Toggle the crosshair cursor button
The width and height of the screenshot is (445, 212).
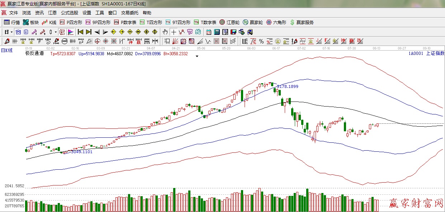tap(174, 32)
